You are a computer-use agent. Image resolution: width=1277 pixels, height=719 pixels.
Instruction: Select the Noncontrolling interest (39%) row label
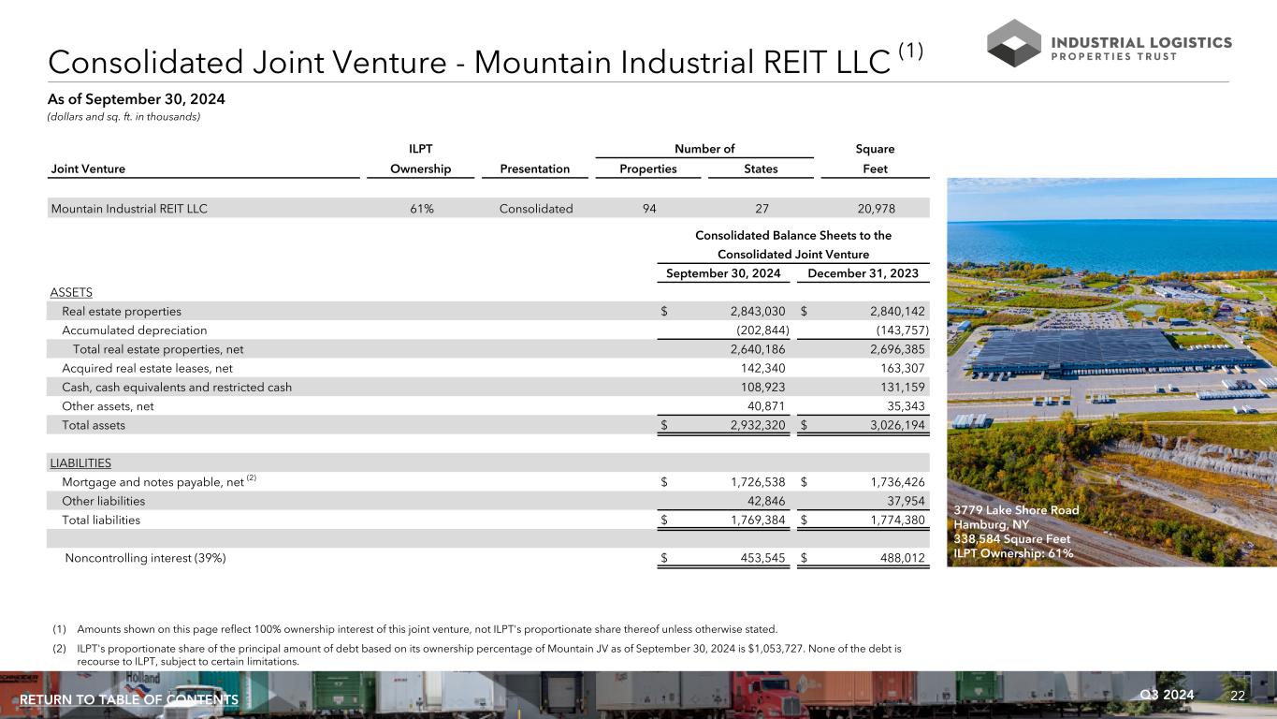145,559
